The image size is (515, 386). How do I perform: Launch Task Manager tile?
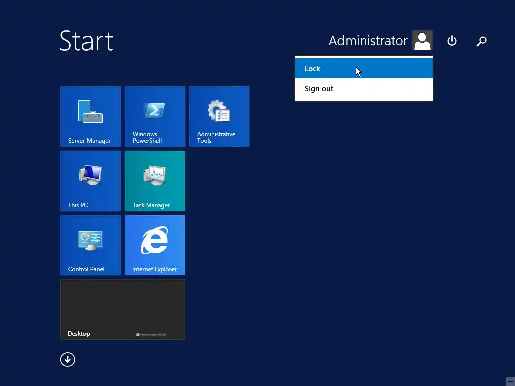tap(155, 181)
